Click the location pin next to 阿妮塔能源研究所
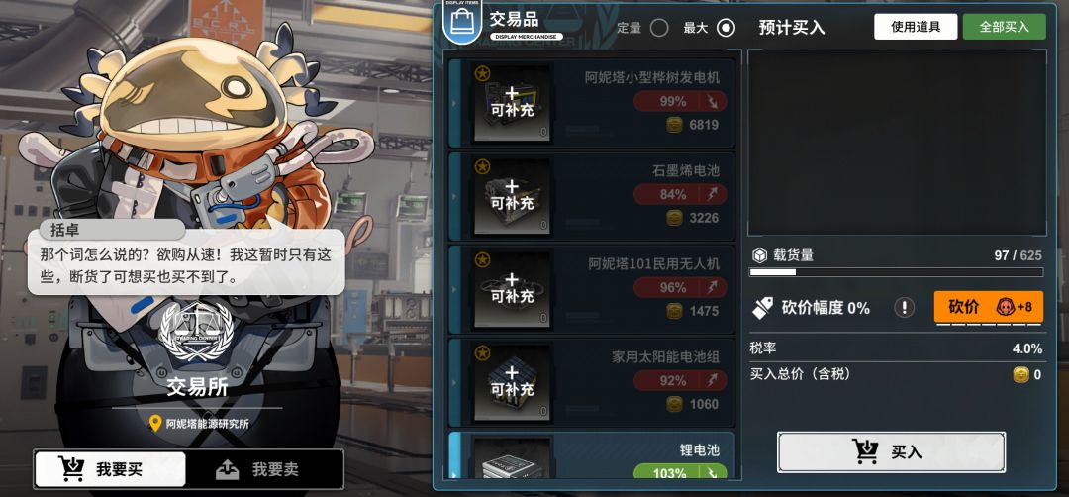The image size is (1069, 497). [155, 424]
